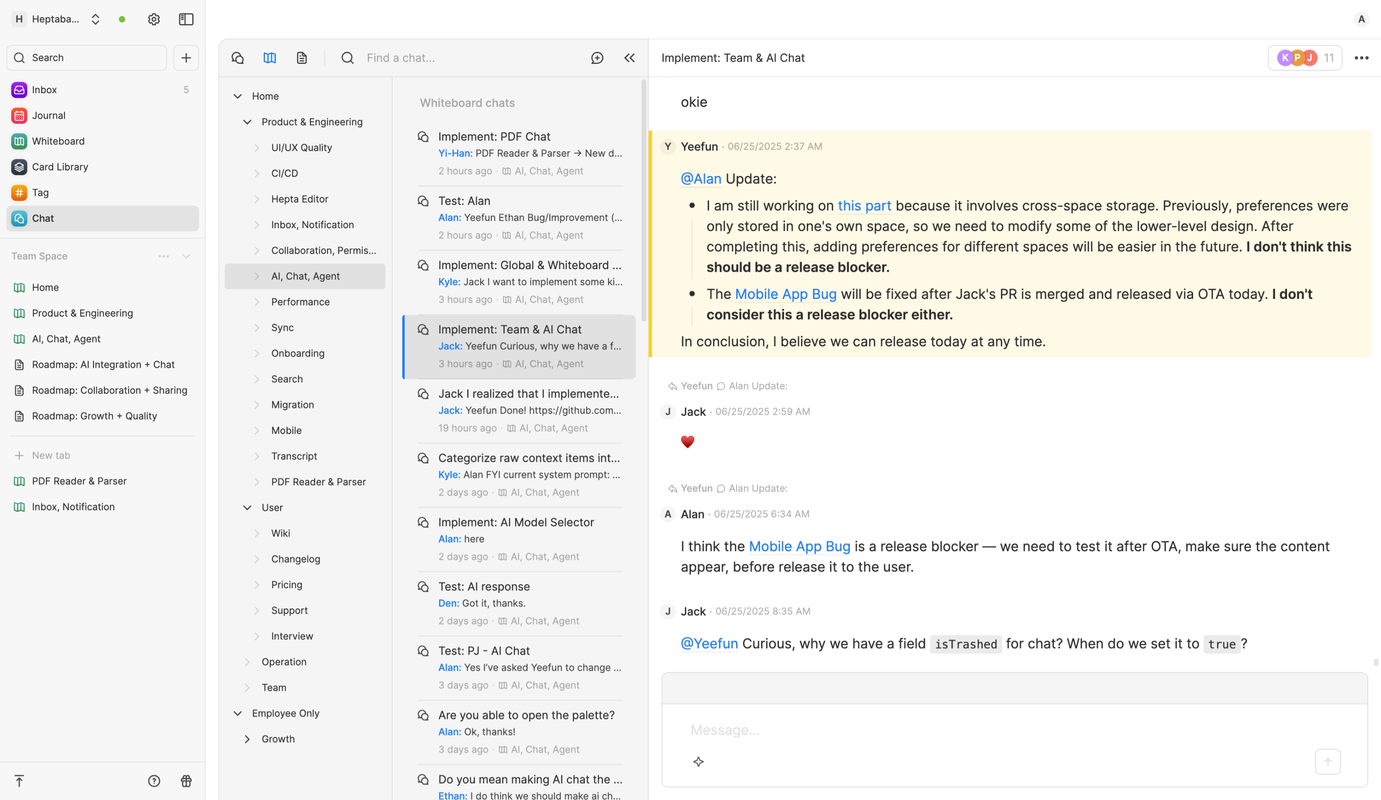Open 'Implement: AI Model Selector' conversation
This screenshot has height=800, width=1381.
(x=519, y=539)
